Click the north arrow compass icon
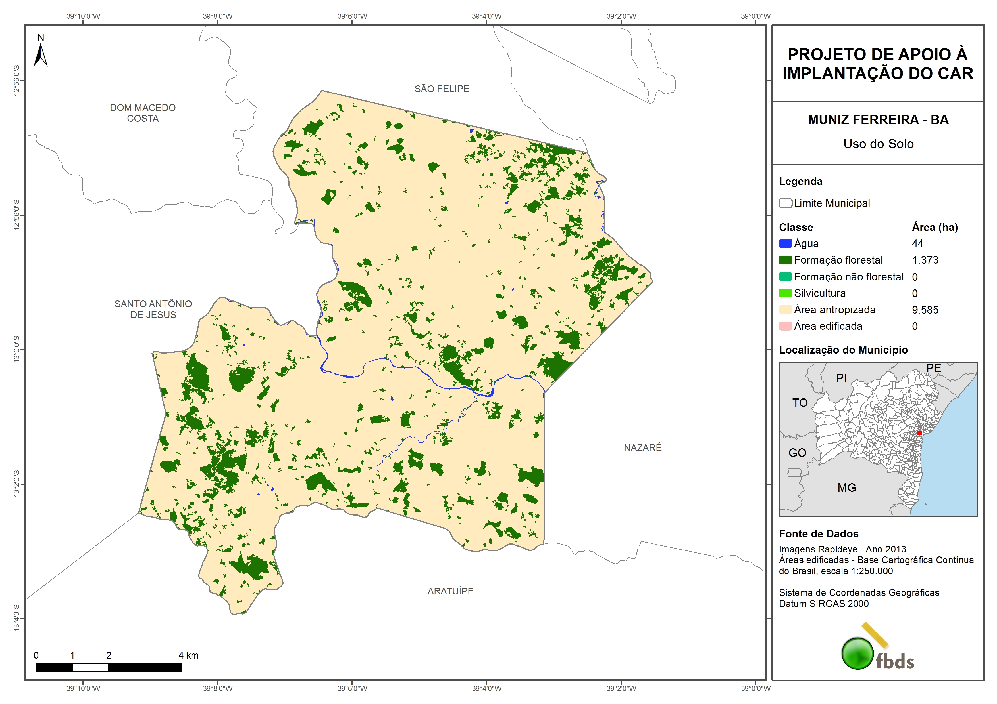 pyautogui.click(x=40, y=54)
